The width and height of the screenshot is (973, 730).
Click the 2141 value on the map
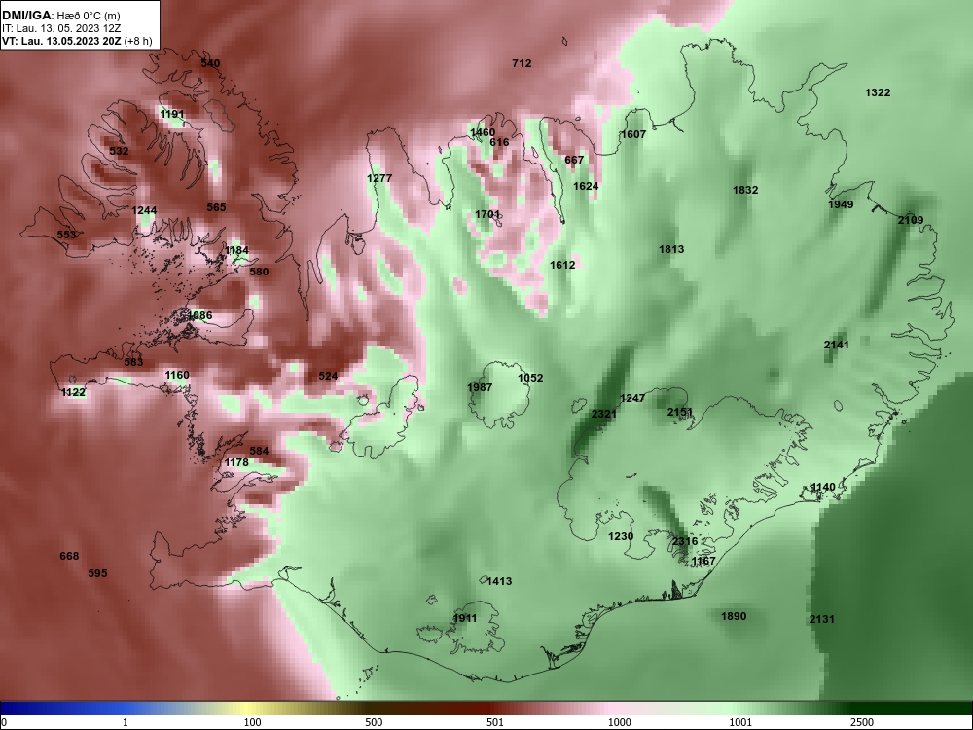click(x=837, y=345)
